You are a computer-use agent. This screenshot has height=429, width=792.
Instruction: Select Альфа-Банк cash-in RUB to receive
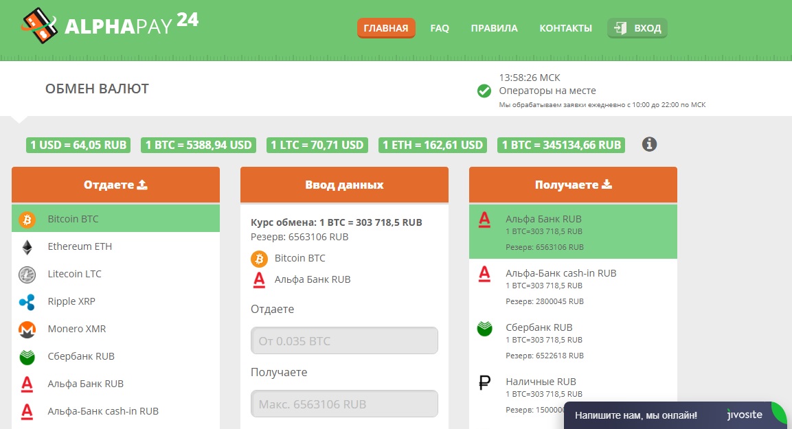coord(573,286)
